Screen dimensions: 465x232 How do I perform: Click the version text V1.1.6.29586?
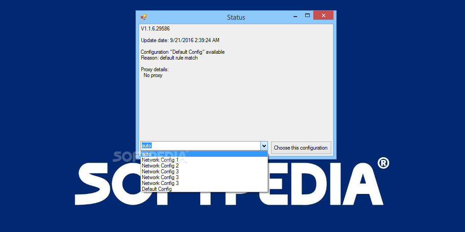[155, 29]
